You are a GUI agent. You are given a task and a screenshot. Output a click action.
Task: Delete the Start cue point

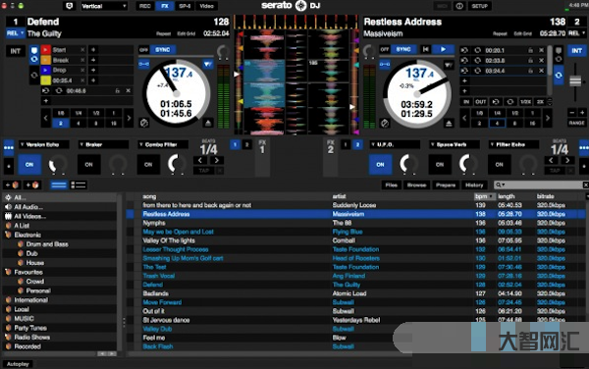pyautogui.click(x=82, y=50)
